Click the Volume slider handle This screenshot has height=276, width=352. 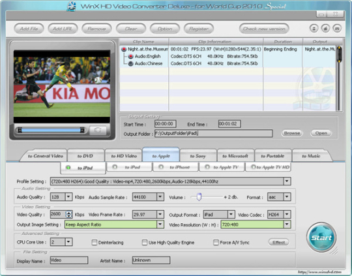point(199,197)
